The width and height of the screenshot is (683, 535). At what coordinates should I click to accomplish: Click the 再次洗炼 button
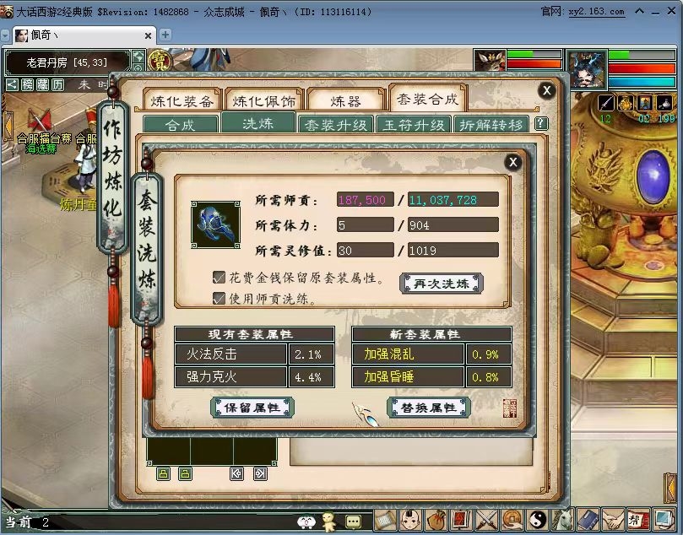tap(441, 284)
